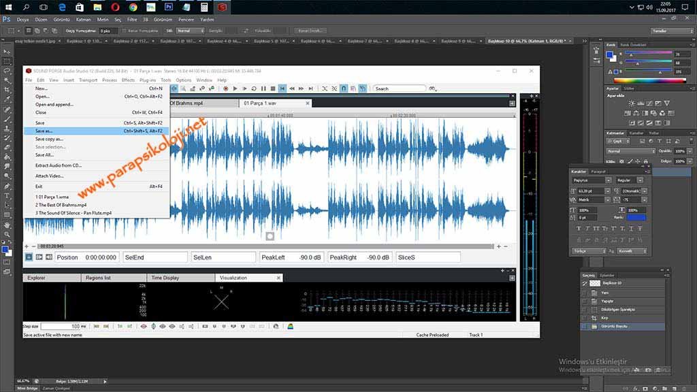Image resolution: width=697 pixels, height=392 pixels.
Task: Open the Metrik kerning dropdown
Action: pyautogui.click(x=607, y=200)
